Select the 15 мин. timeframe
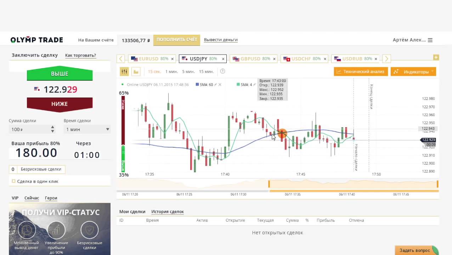Screen dimensions: 452x255 click(206, 72)
